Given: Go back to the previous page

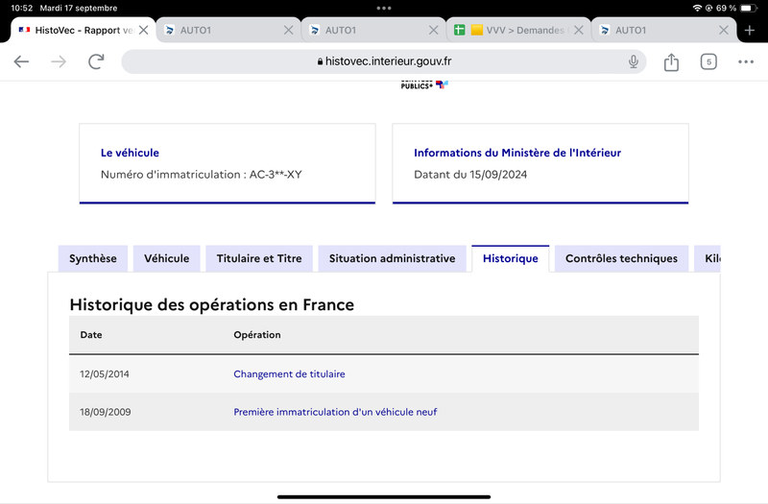Looking at the screenshot, I should [21, 61].
